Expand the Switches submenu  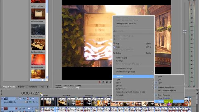click(133, 76)
